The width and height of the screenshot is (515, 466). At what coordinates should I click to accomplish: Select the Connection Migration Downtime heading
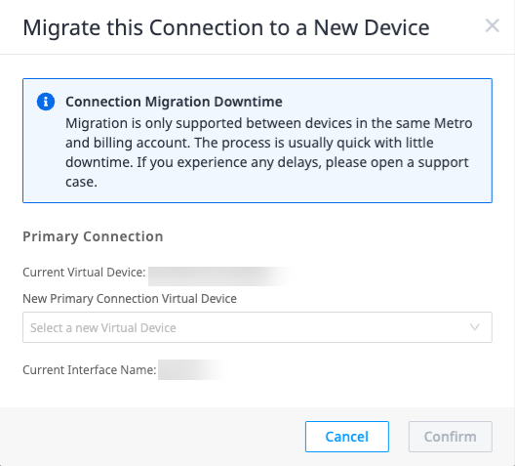tap(174, 102)
